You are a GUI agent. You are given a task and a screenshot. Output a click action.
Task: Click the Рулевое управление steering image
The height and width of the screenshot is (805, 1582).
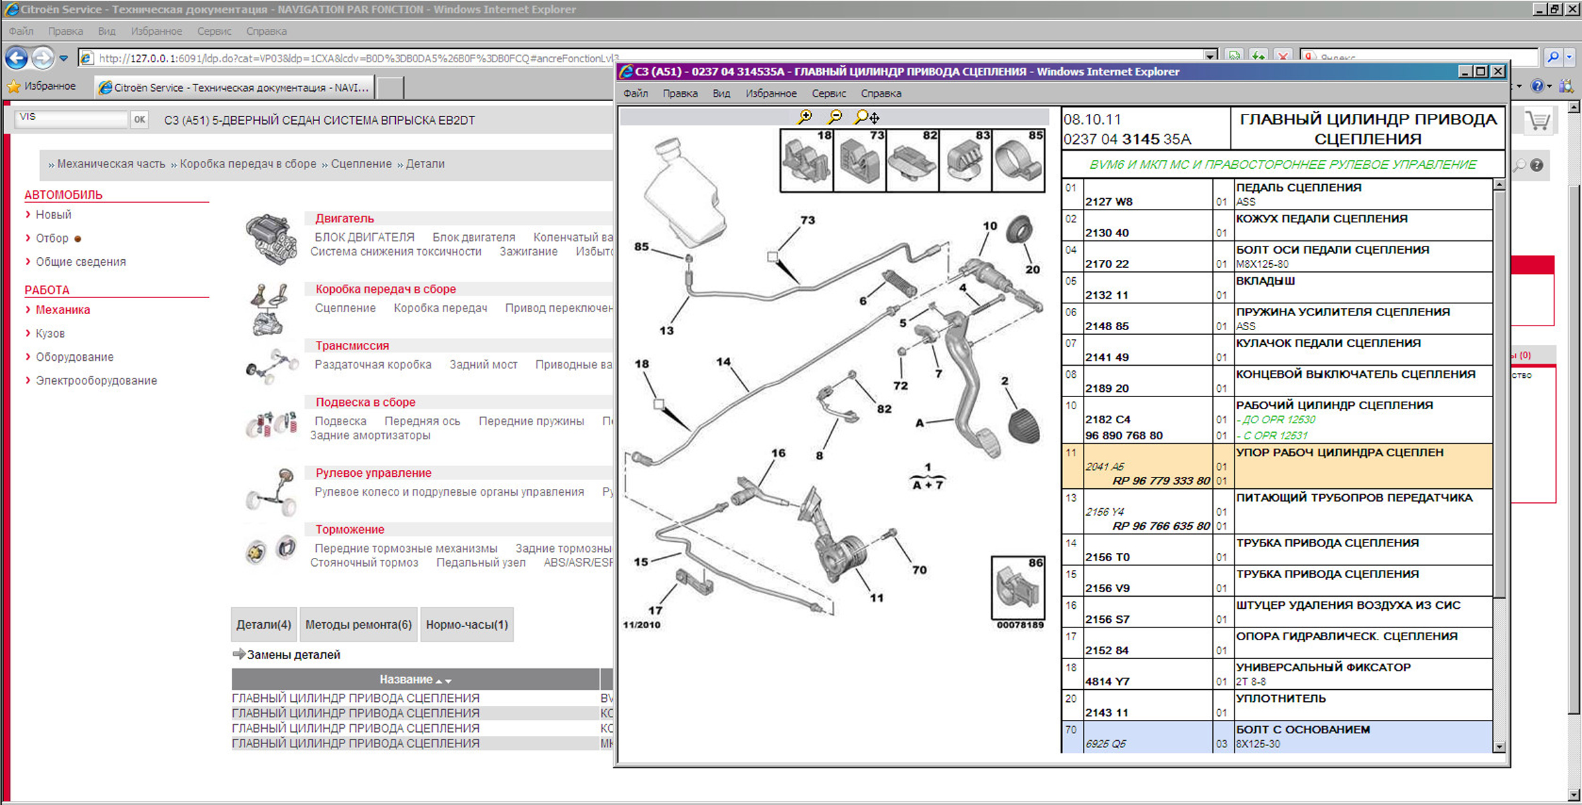tap(271, 491)
